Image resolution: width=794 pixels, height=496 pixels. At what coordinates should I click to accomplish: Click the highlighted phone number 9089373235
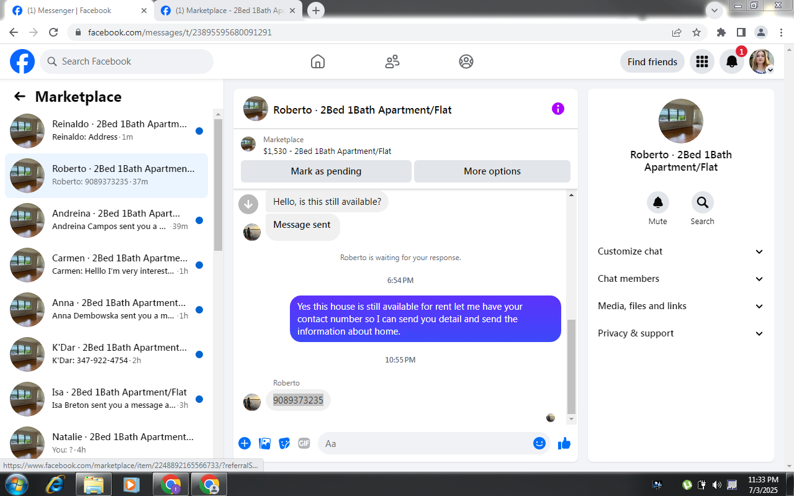coord(298,400)
